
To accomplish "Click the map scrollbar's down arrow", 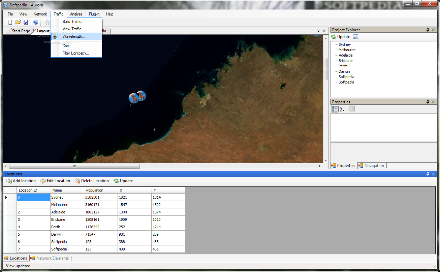I will pyautogui.click(x=325, y=161).
